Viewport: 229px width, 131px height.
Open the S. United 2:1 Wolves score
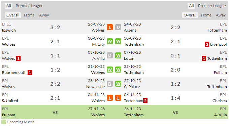click(55, 98)
